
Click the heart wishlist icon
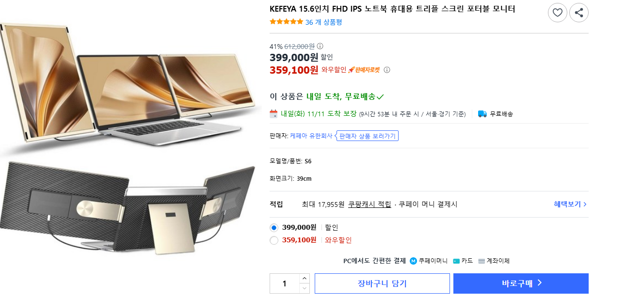tap(557, 13)
